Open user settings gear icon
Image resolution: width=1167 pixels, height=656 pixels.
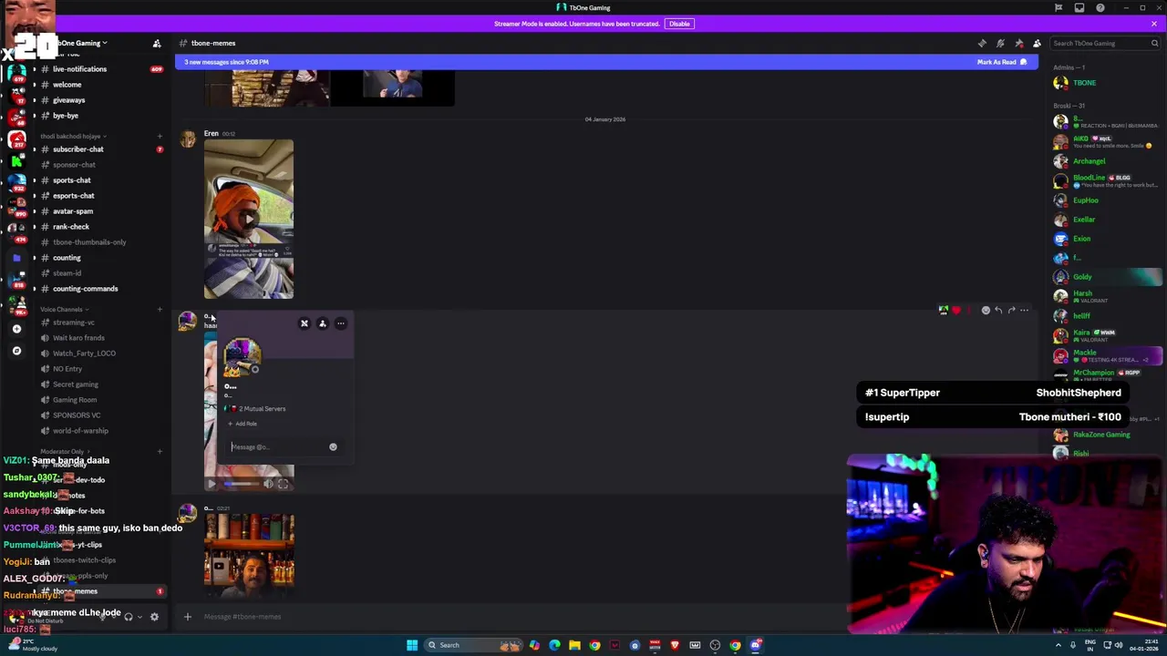pos(154,617)
